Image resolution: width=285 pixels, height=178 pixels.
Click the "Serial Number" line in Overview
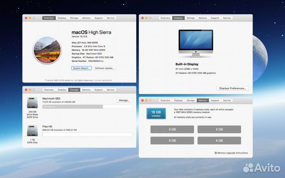tap(87, 61)
